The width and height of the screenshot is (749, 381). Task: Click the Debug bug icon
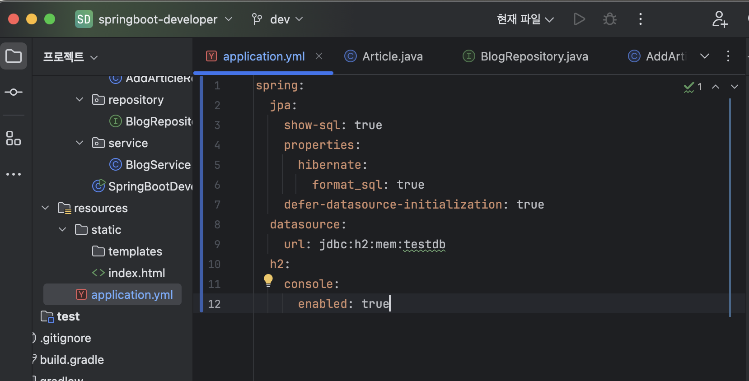coord(610,19)
